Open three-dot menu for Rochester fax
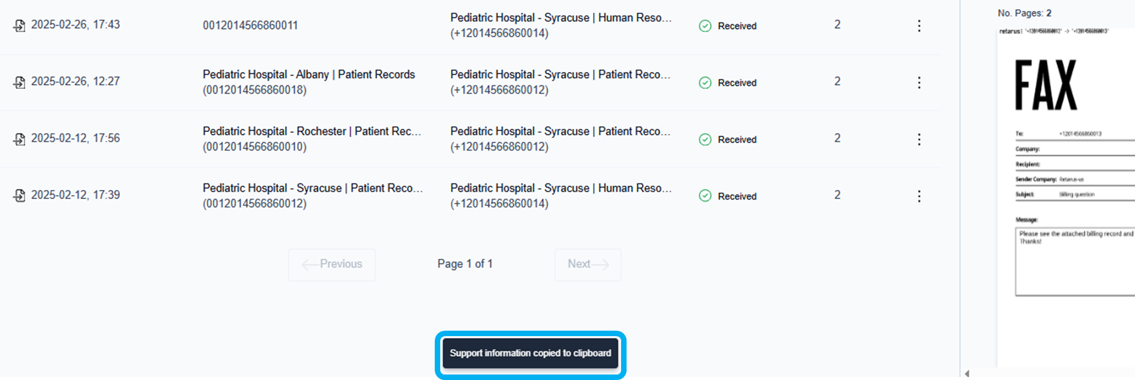Viewport: 1135px width, 380px height. pyautogui.click(x=919, y=139)
